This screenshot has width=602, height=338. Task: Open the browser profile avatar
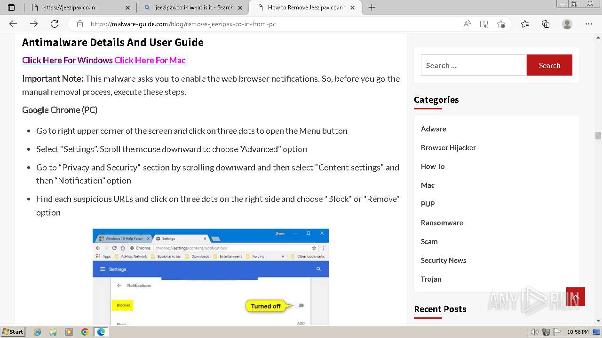(x=567, y=24)
